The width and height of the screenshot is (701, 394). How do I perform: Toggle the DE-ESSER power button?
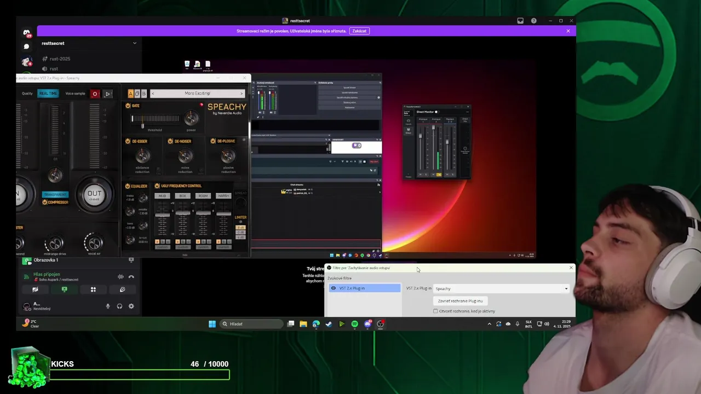(128, 141)
